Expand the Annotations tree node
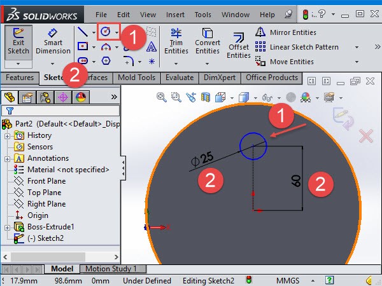The image size is (382, 286). point(7,159)
